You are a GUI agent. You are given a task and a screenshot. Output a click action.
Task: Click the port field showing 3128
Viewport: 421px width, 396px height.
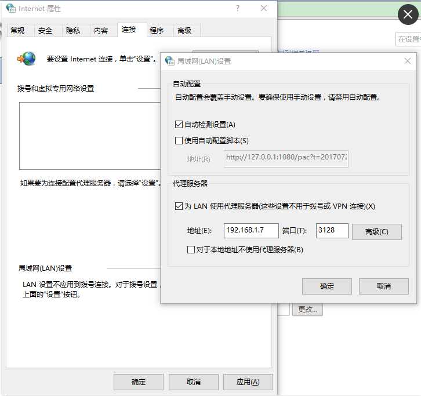point(332,230)
